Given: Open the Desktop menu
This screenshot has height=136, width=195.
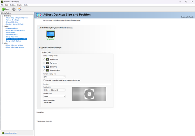Looking at the screenshot, I should [12, 5].
